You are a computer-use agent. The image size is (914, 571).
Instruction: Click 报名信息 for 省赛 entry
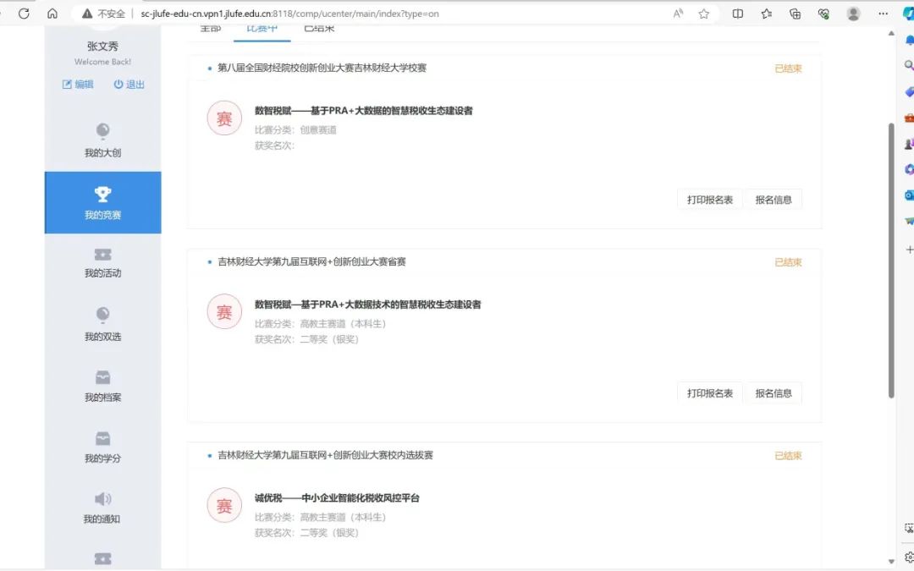point(773,393)
